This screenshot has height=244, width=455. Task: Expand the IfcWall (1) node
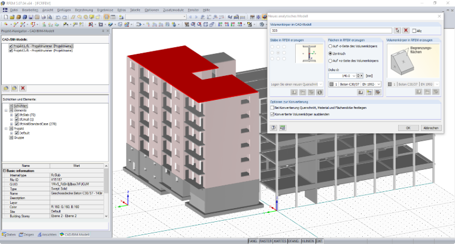11,120
